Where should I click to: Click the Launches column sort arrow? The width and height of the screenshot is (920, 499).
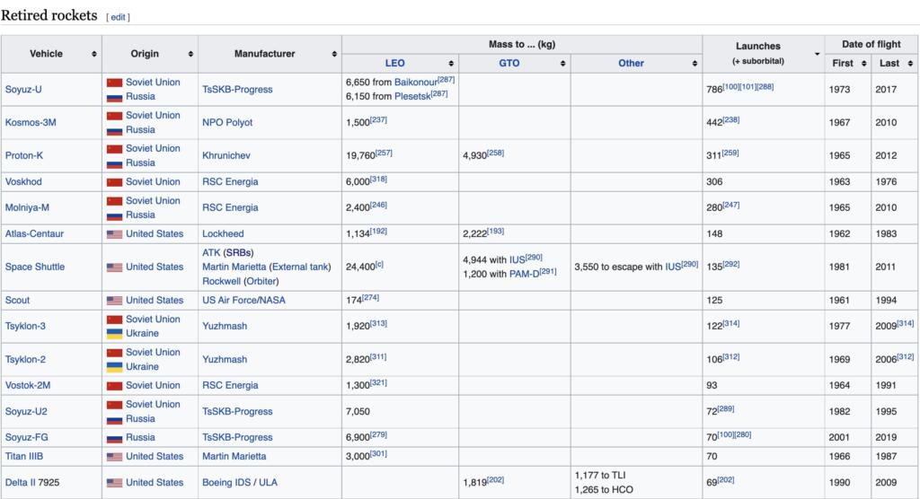click(x=817, y=54)
